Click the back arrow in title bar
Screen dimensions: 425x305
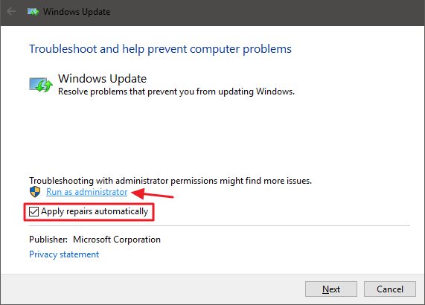coord(11,11)
